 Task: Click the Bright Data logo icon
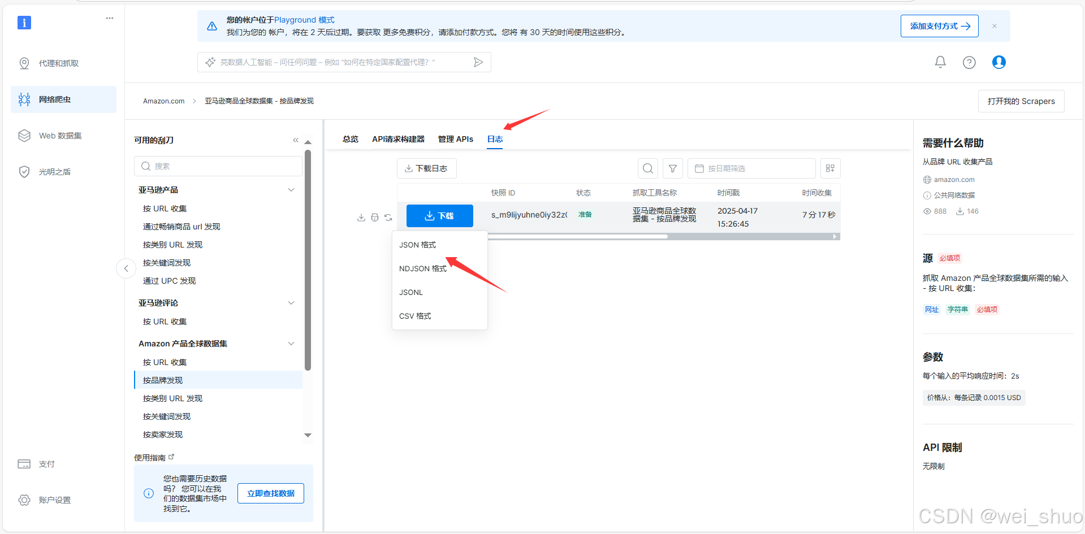pos(24,23)
